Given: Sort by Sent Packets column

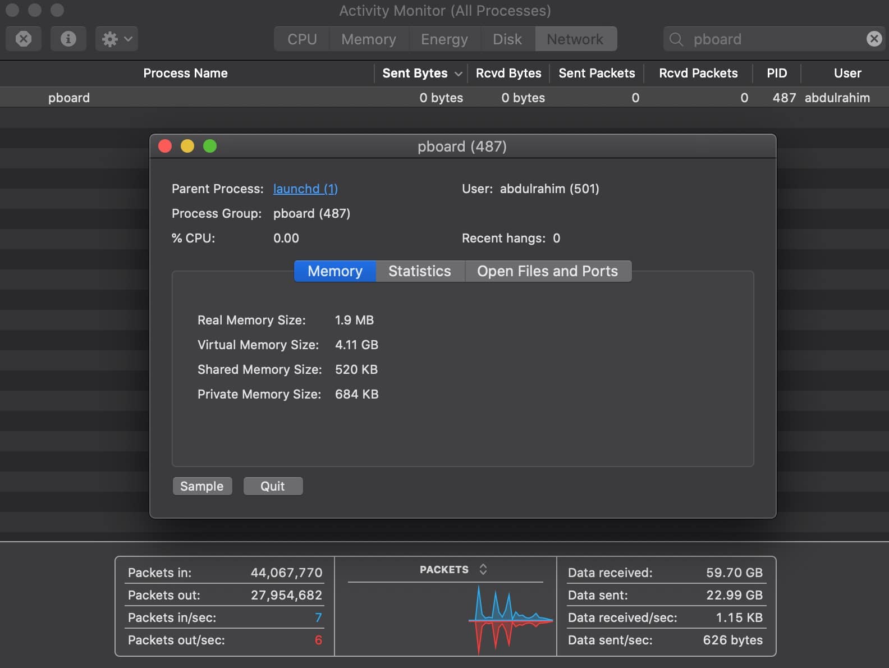Looking at the screenshot, I should (x=597, y=73).
